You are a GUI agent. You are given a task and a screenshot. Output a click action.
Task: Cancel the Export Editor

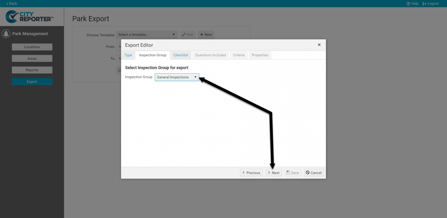pos(314,172)
